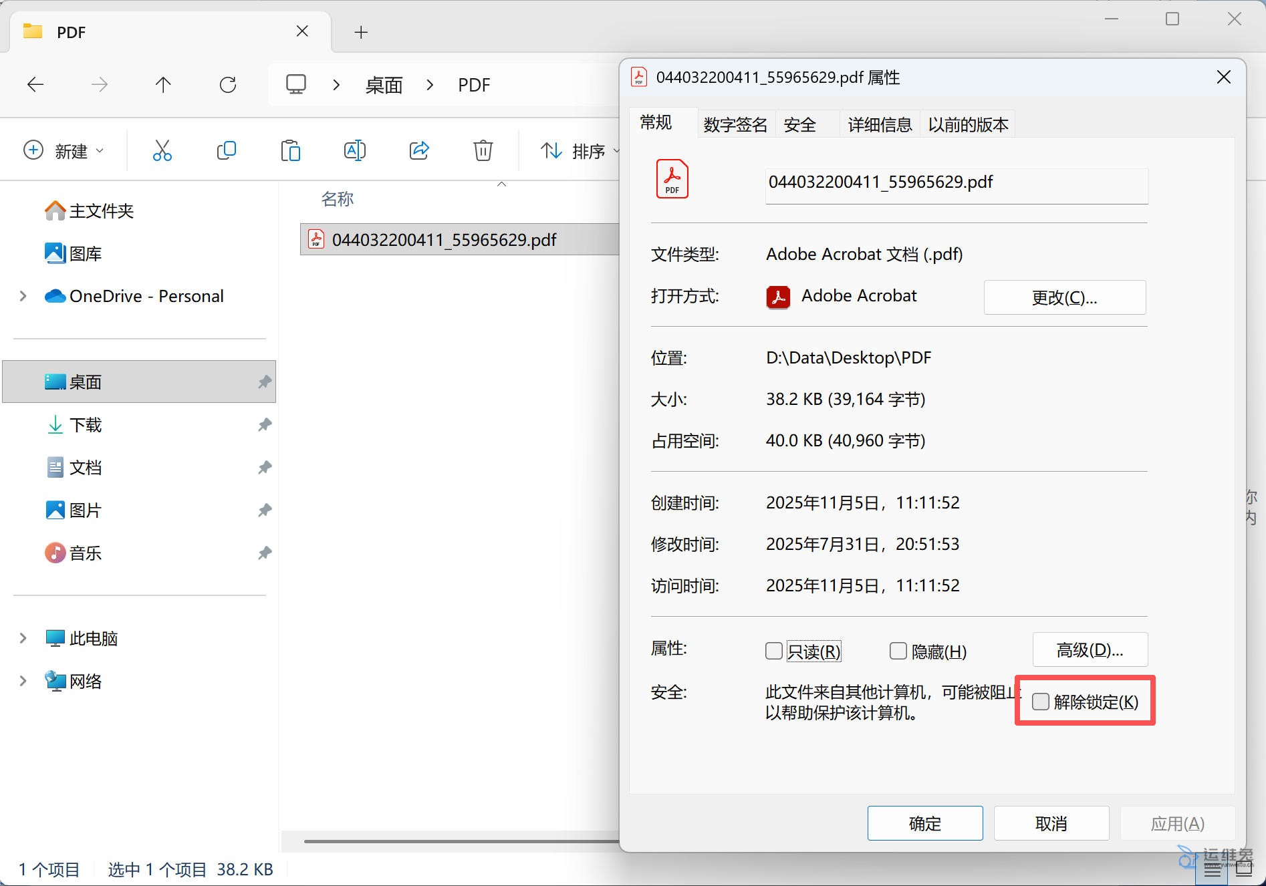This screenshot has height=886, width=1266.
Task: Select the 044032200411_55965629.pdf file
Action: (444, 240)
